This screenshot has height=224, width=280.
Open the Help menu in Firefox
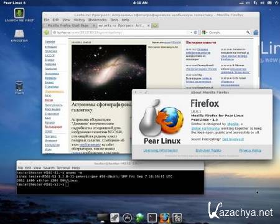pos(125,20)
